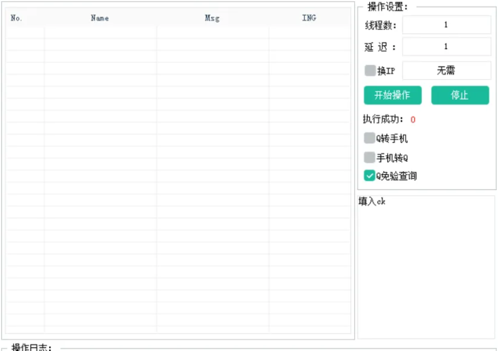498x351 pixels.
Task: Check the Q转手机 option
Action: click(369, 138)
